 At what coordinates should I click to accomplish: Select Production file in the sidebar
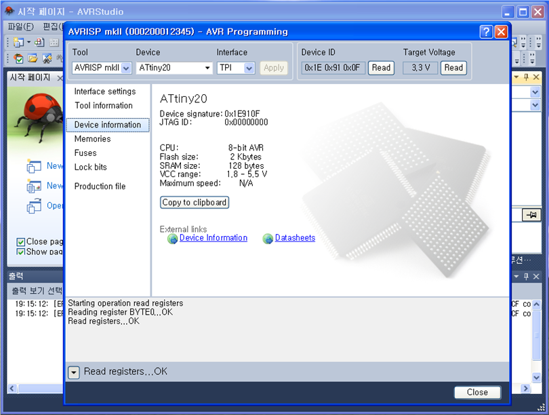coord(100,186)
